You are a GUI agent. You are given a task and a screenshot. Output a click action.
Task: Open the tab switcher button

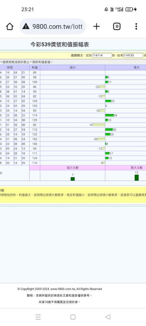pos(116,26)
